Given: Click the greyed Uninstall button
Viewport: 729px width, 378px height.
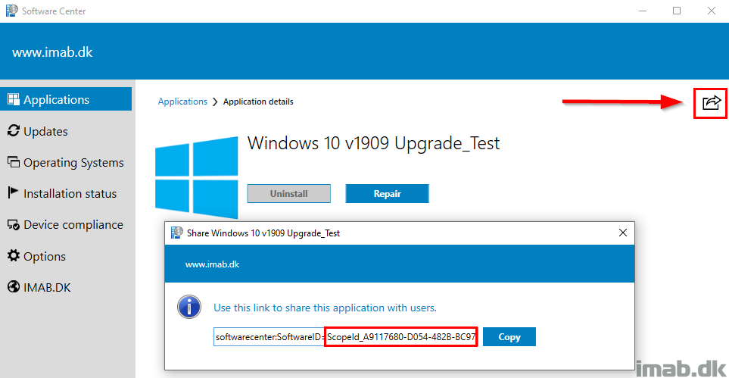Looking at the screenshot, I should [x=288, y=194].
